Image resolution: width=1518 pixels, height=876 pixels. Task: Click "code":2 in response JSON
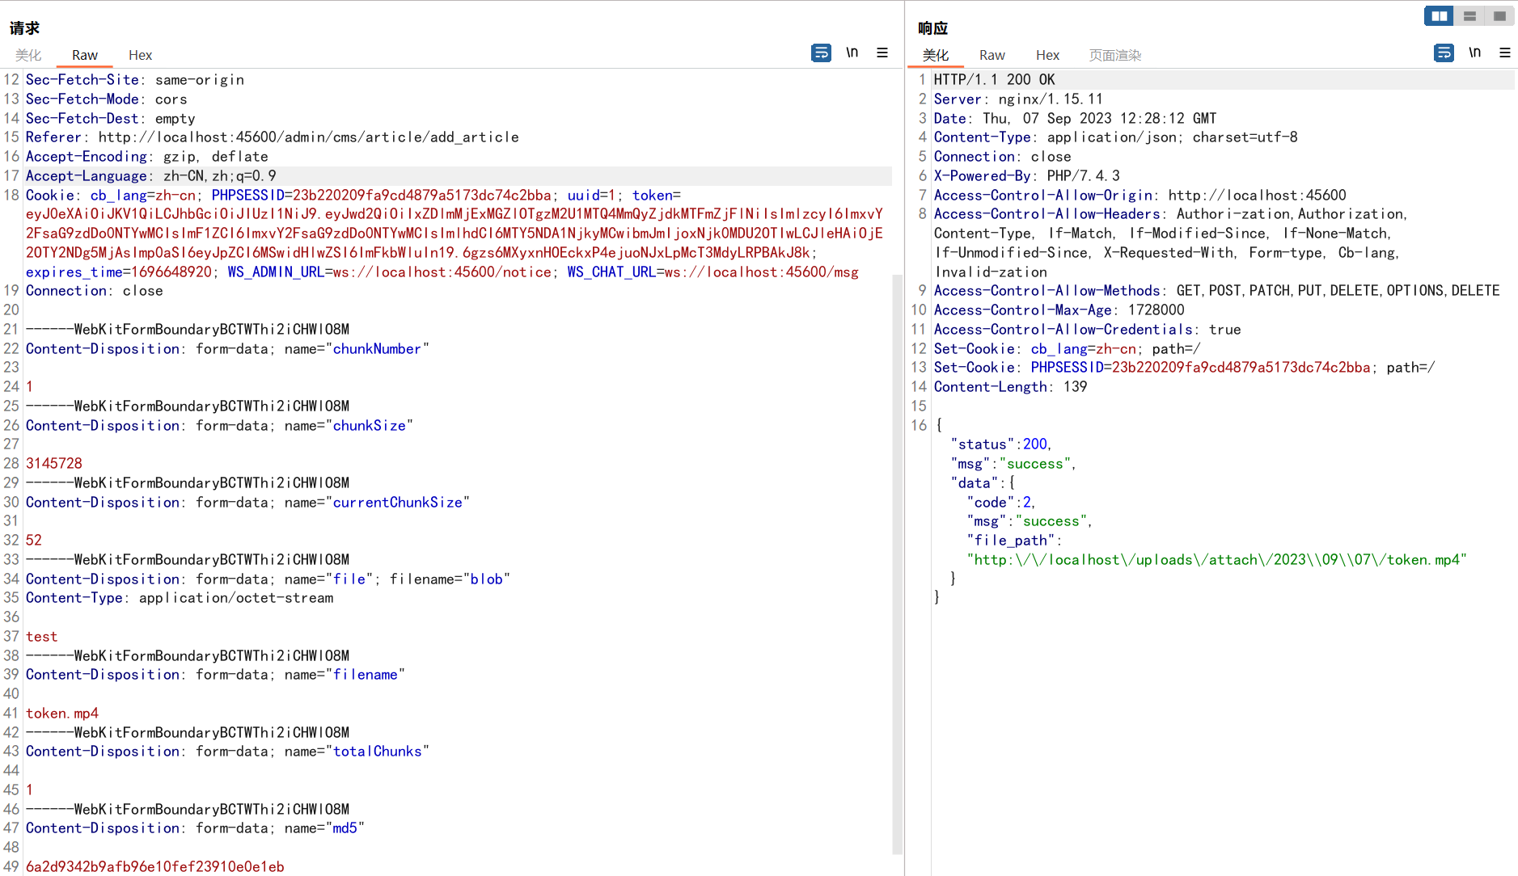tap(1000, 503)
